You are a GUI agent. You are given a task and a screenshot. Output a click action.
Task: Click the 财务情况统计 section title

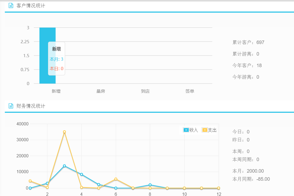[31, 106]
